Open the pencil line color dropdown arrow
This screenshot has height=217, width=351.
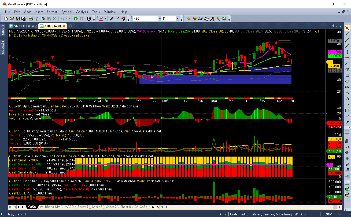[105, 19]
